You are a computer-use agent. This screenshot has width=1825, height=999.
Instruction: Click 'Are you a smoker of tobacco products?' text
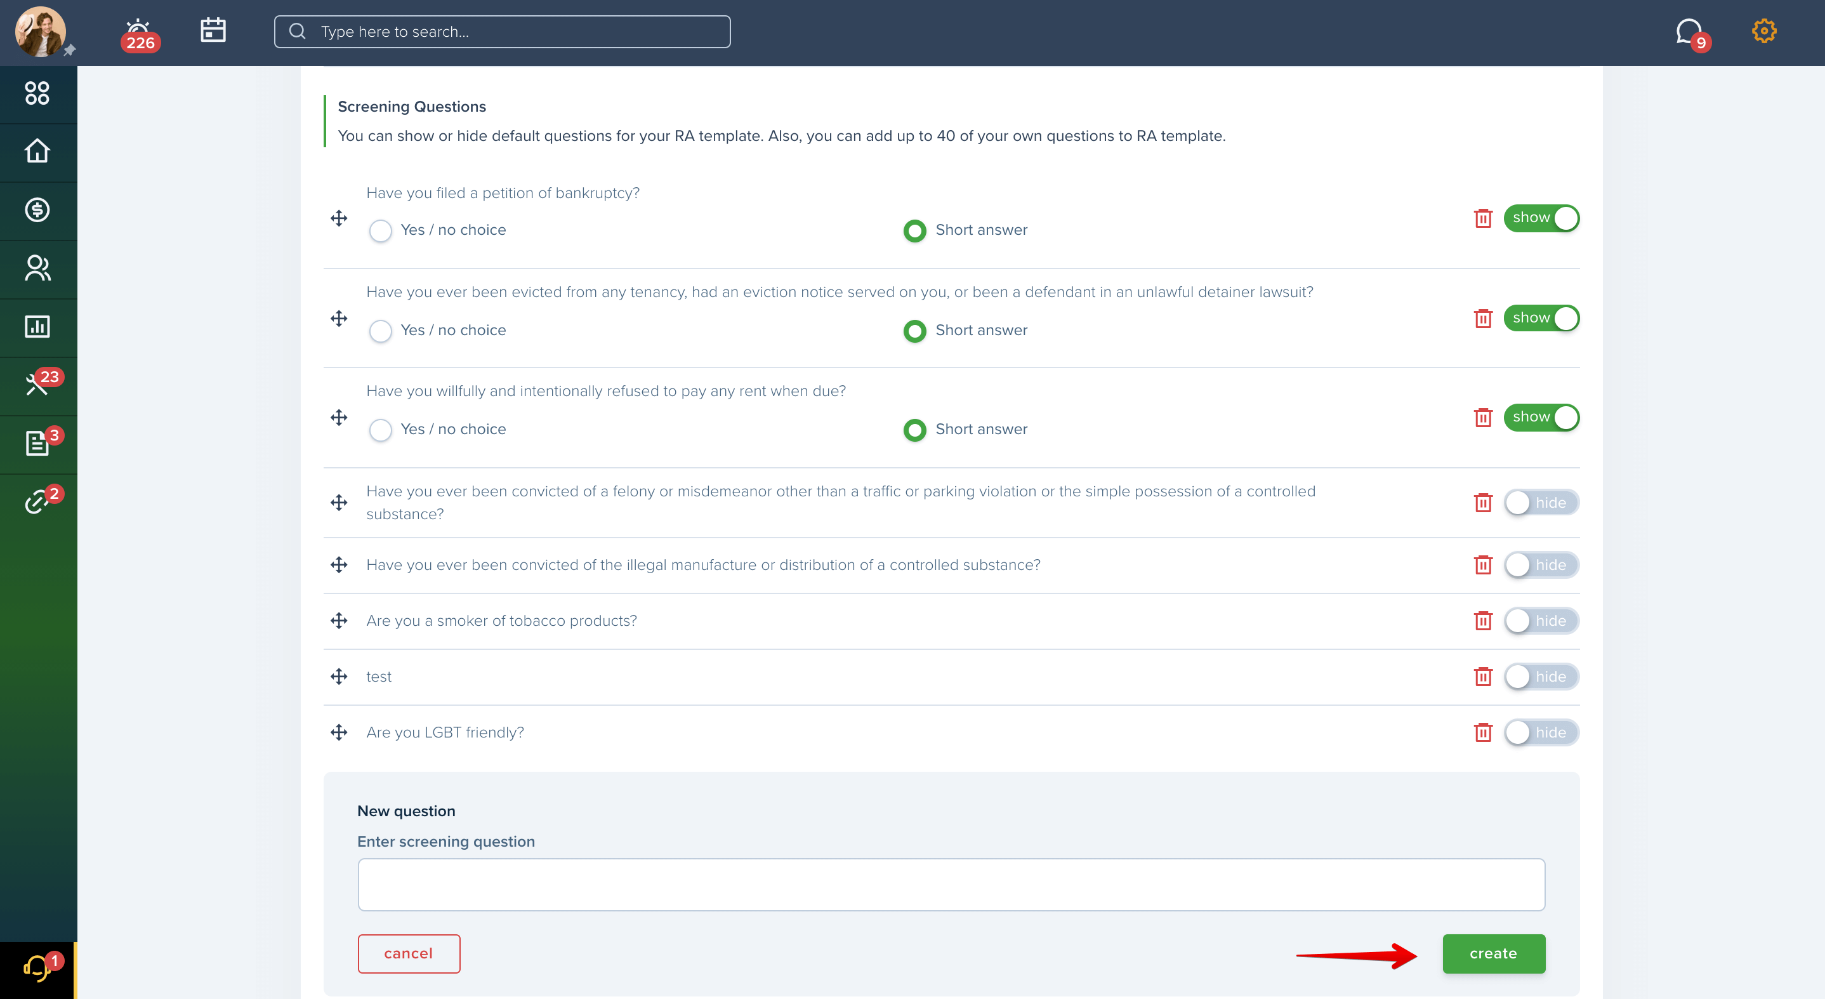[x=501, y=621]
